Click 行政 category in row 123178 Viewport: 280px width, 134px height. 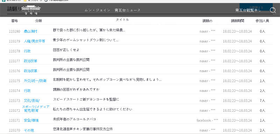[27, 51]
